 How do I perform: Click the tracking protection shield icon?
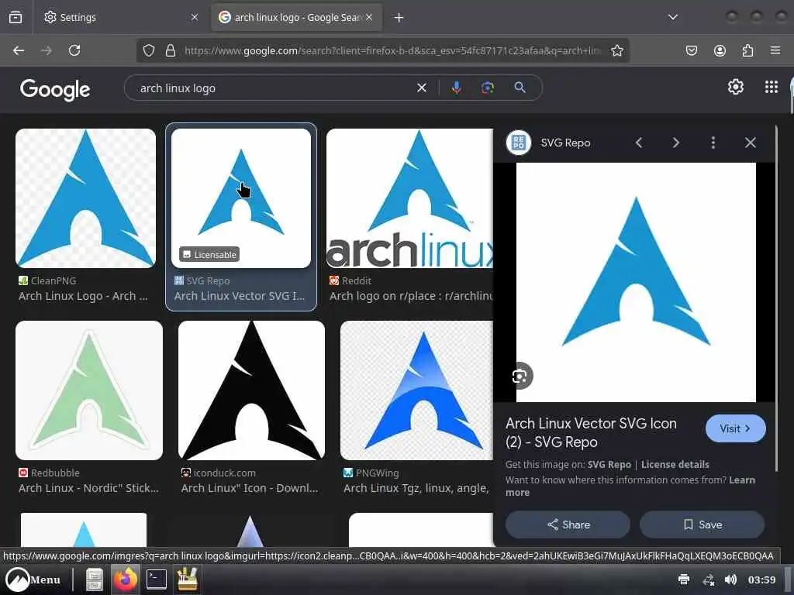(x=148, y=50)
